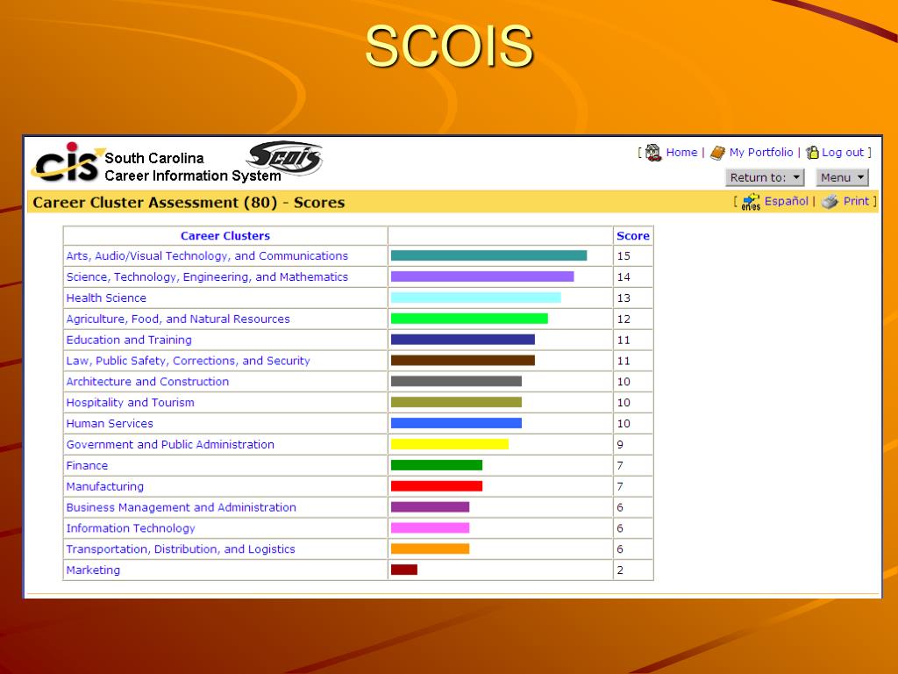The height and width of the screenshot is (674, 898).
Task: Click the score 9 for Government
Action: [620, 445]
